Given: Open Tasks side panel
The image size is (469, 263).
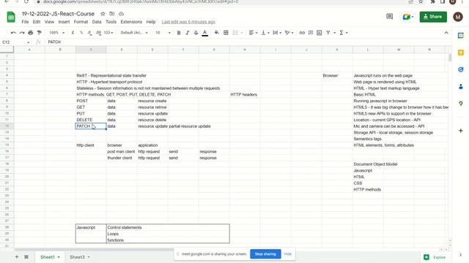Looking at the screenshot, I should (x=461, y=69).
